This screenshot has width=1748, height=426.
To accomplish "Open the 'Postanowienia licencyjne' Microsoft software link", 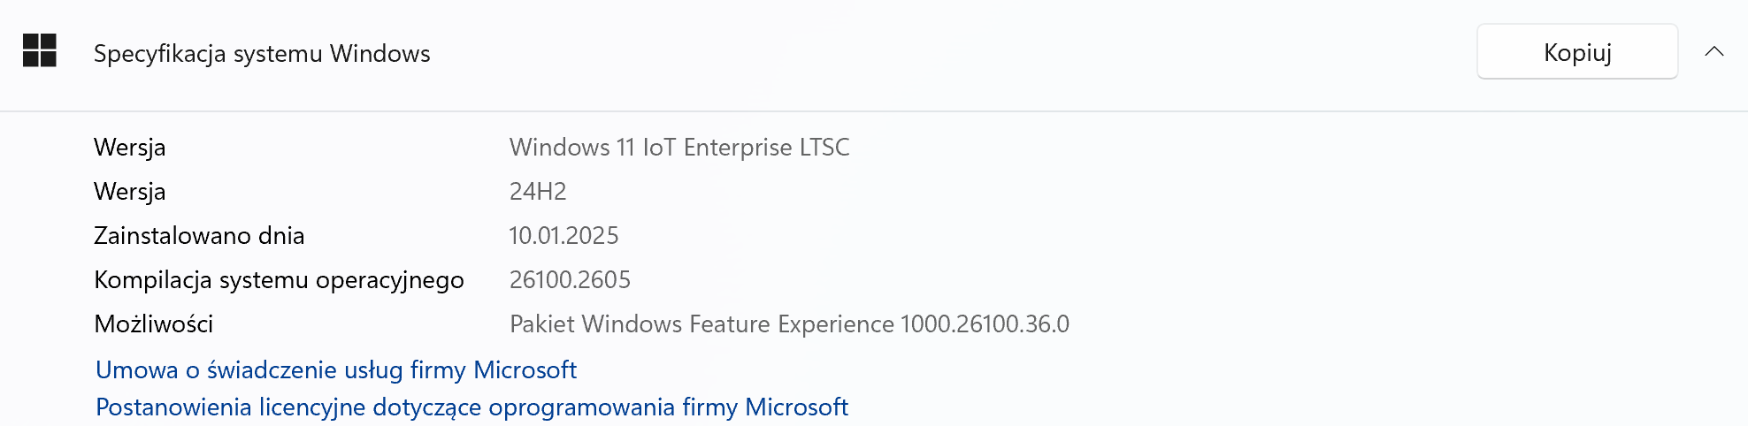I will point(471,407).
